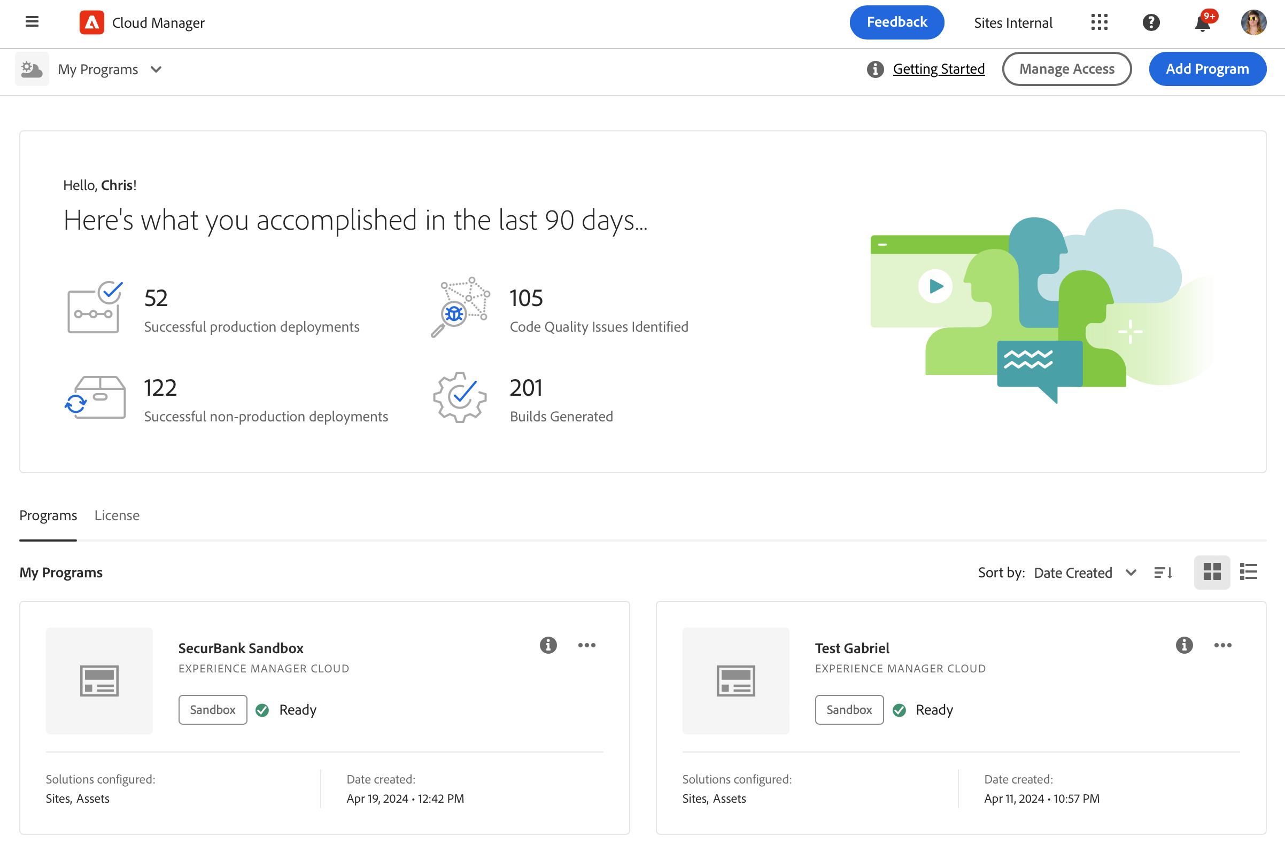
Task: Open the user profile avatar
Action: (x=1253, y=22)
